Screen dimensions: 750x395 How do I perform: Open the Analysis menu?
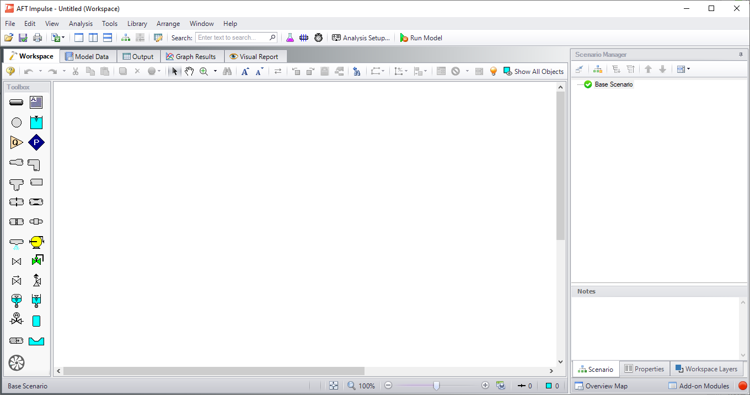click(x=81, y=24)
